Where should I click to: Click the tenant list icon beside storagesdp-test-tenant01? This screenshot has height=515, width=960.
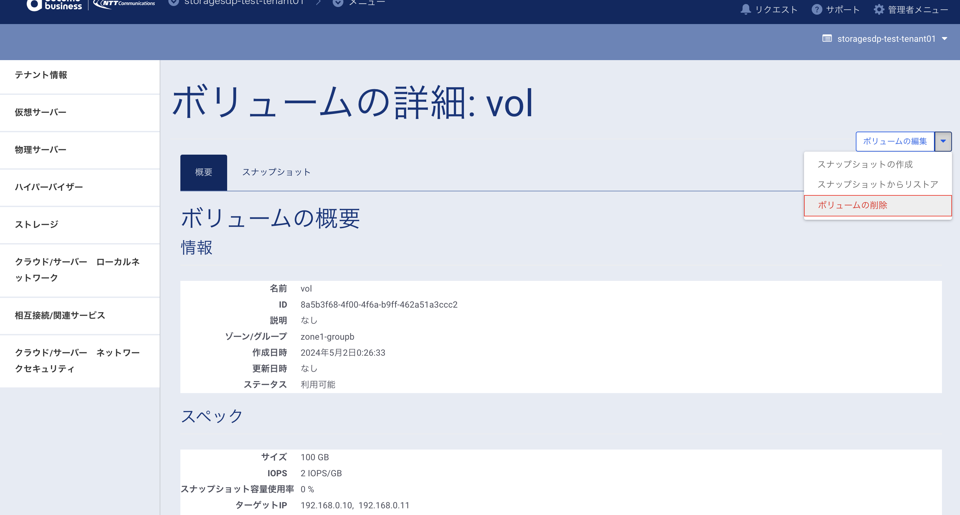(827, 38)
